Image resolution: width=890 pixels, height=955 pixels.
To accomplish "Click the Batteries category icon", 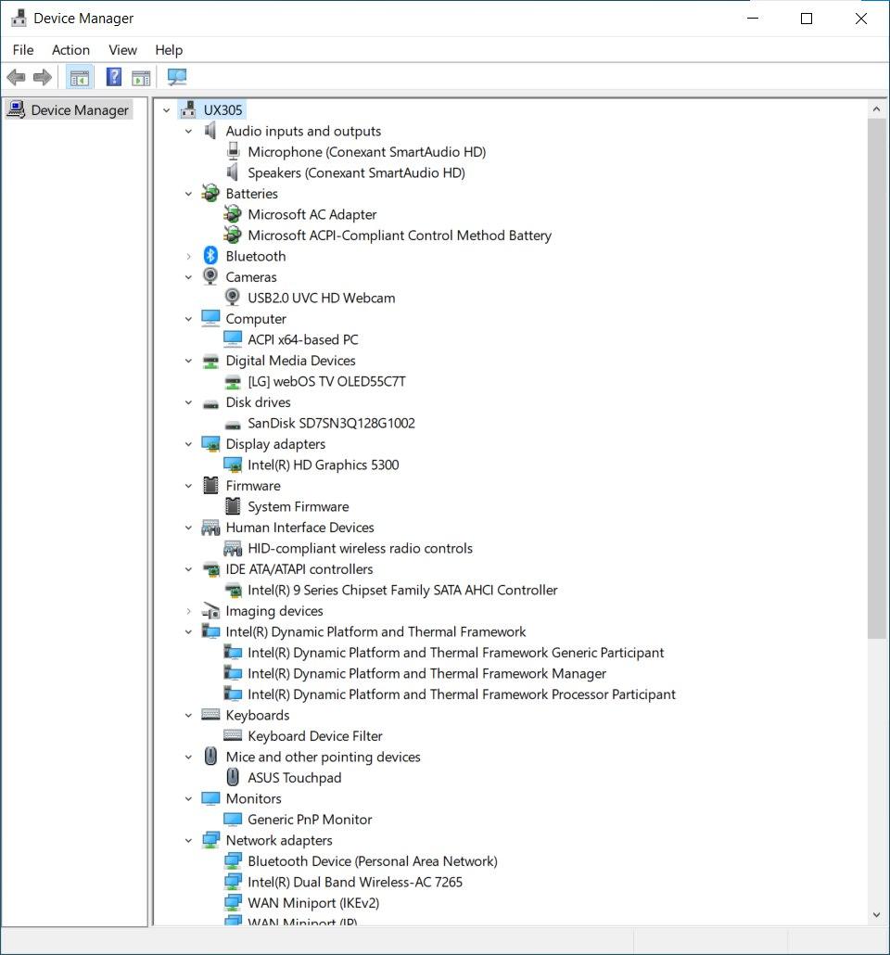I will coord(210,193).
